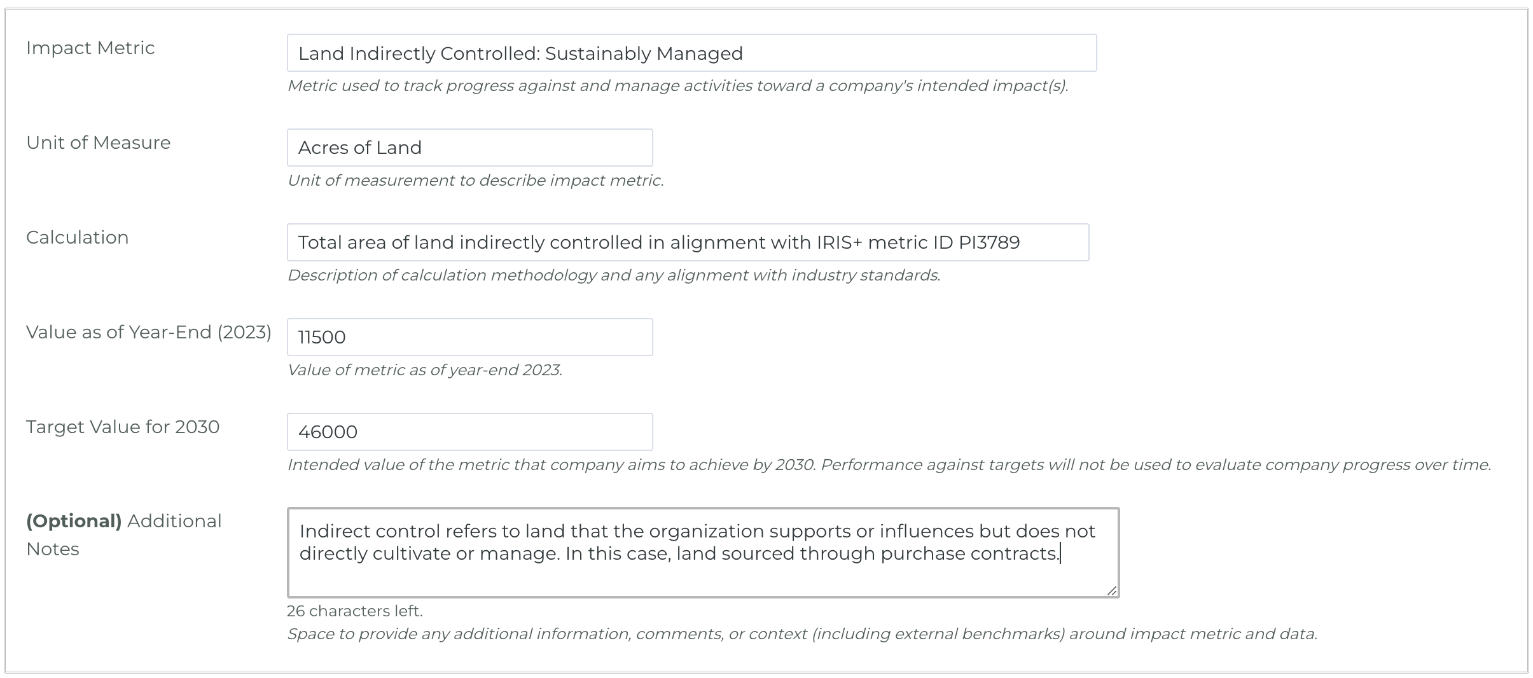Click the calculation methodology description hint
Image resolution: width=1533 pixels, height=678 pixels.
(x=613, y=275)
